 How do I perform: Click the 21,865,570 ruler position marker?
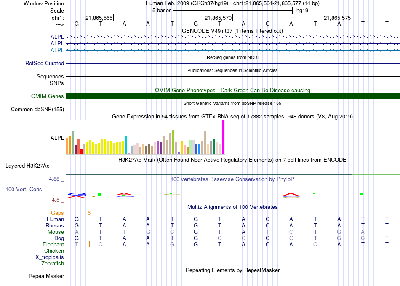218,18
